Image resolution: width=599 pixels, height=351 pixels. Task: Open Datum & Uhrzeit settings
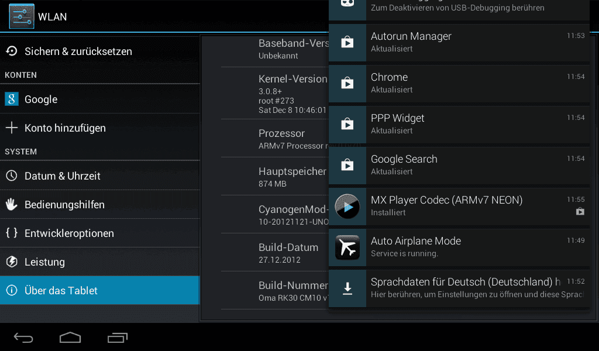click(99, 175)
